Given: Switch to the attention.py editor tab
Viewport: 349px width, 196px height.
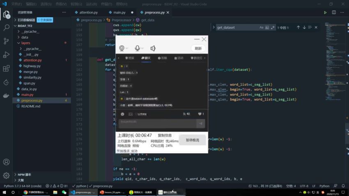Looking at the screenshot, I should (89, 13).
